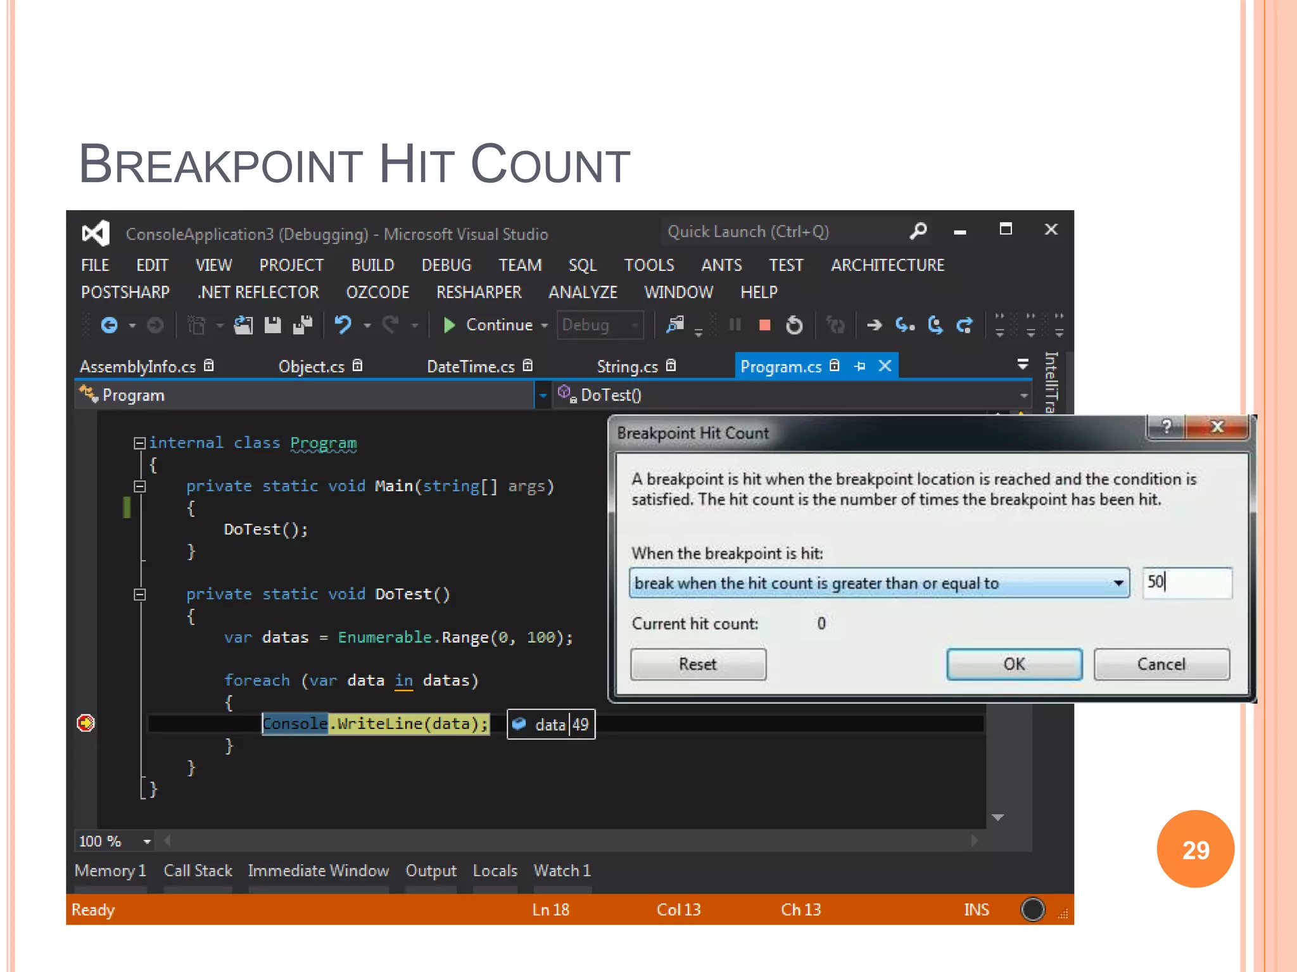Click Cancel in Breakpoint Hit Count dialog

click(1161, 664)
